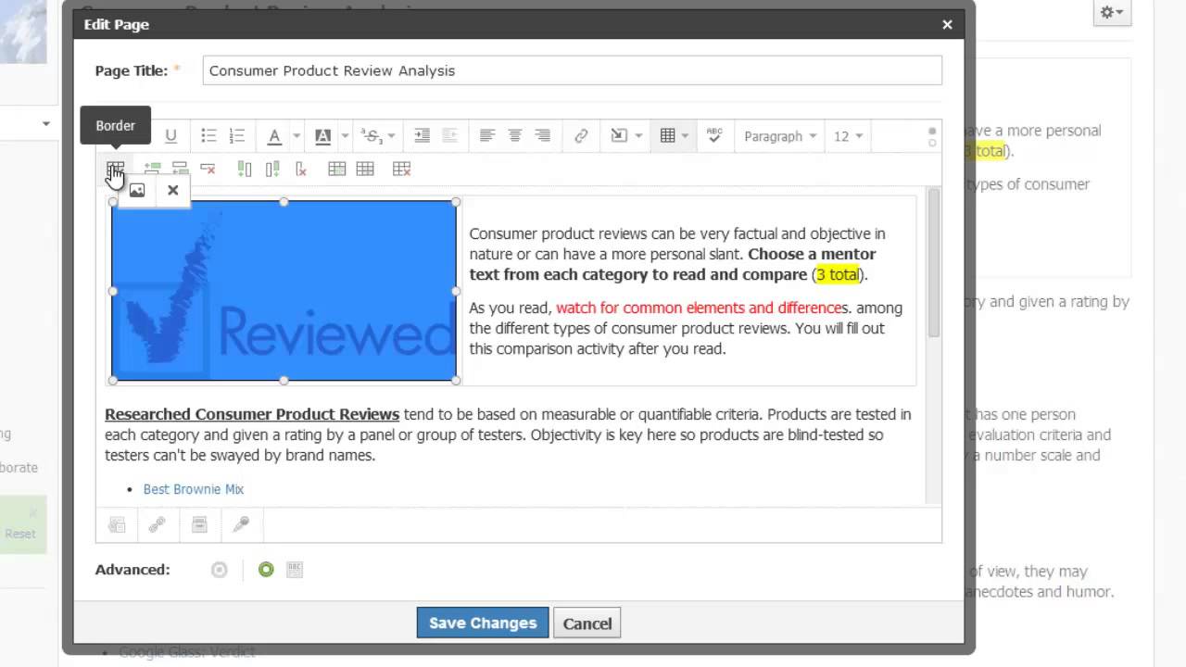The height and width of the screenshot is (667, 1186).
Task: Click the table Border icon
Action: click(115, 169)
